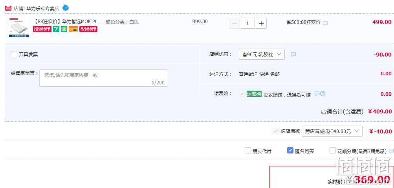Open product title 【88狂欢价】华为智选MOK PL...

click(x=67, y=22)
